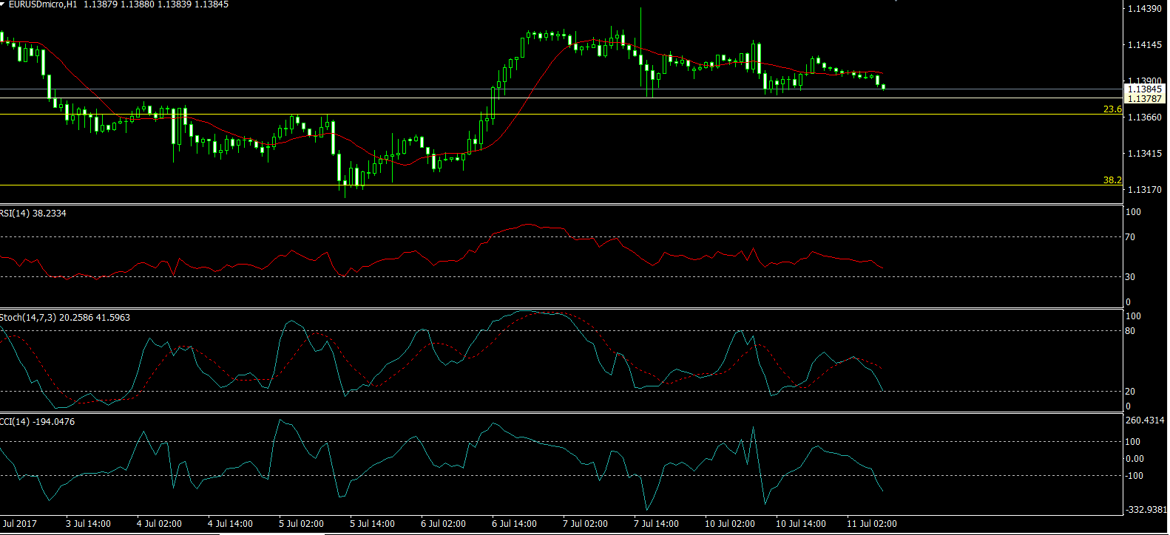
Task: Click the 100 value on RSI scale
Action: [1133, 211]
